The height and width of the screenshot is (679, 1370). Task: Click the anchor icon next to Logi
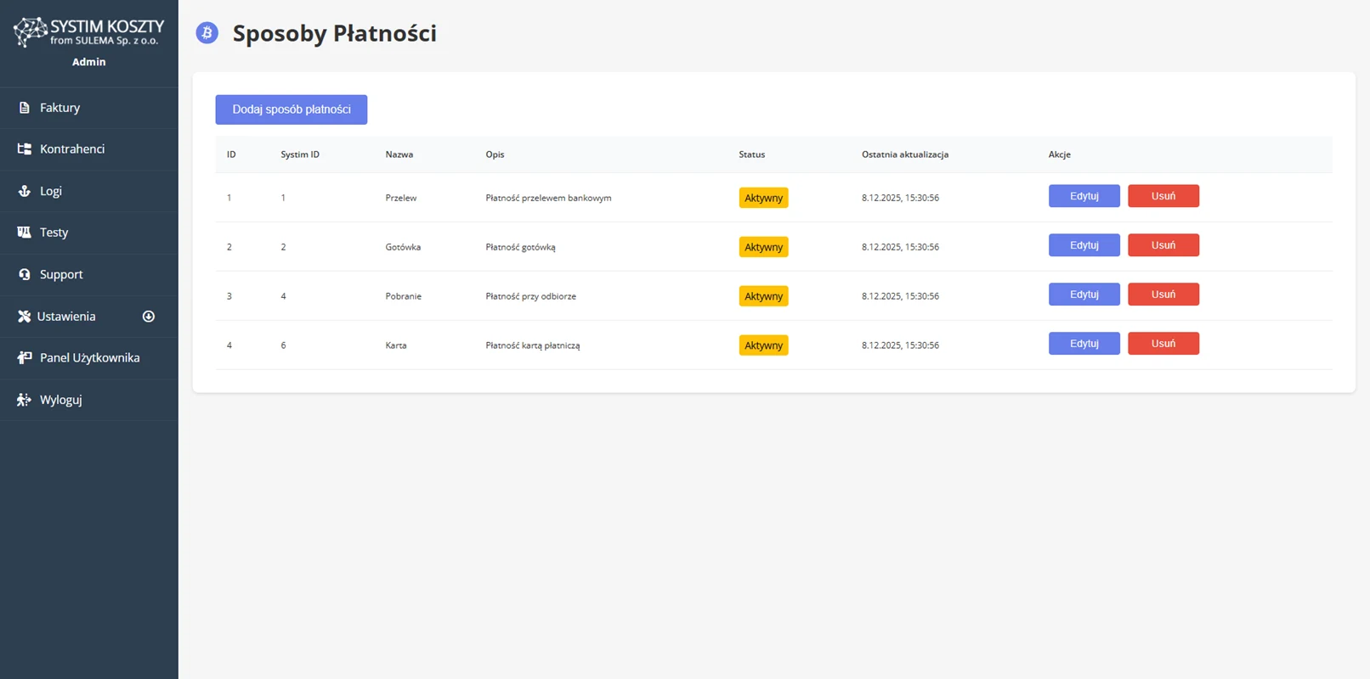click(x=24, y=191)
